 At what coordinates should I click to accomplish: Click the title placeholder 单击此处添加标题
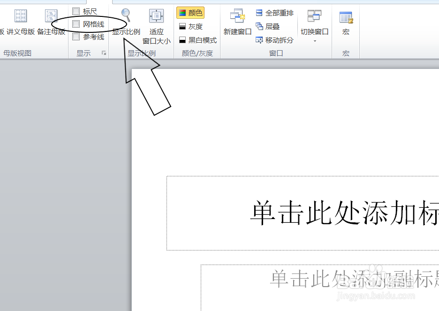[303, 213]
